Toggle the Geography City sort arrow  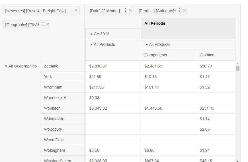38,24
